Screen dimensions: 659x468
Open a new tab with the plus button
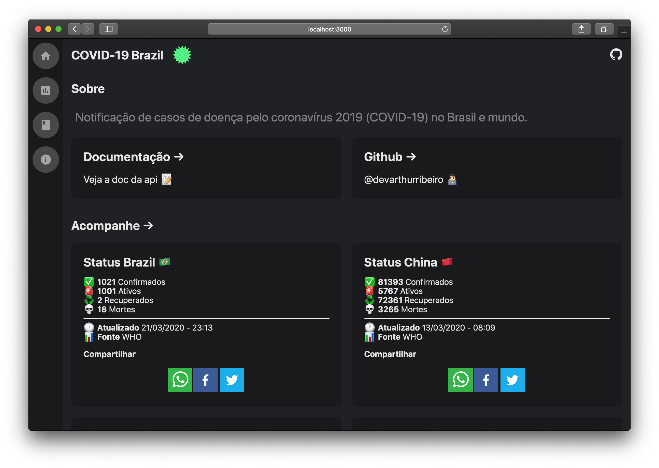click(624, 32)
